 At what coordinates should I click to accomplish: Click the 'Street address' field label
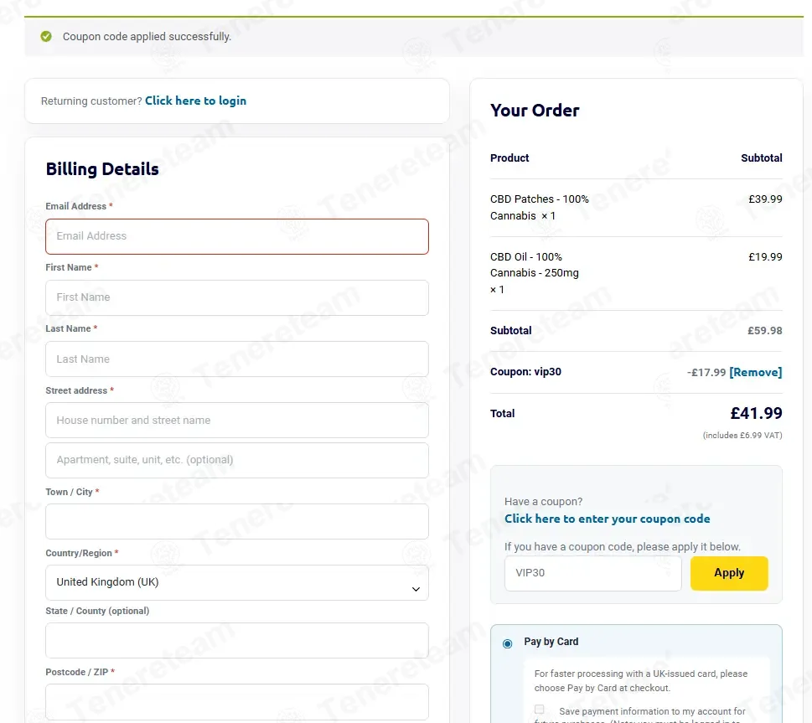point(76,390)
